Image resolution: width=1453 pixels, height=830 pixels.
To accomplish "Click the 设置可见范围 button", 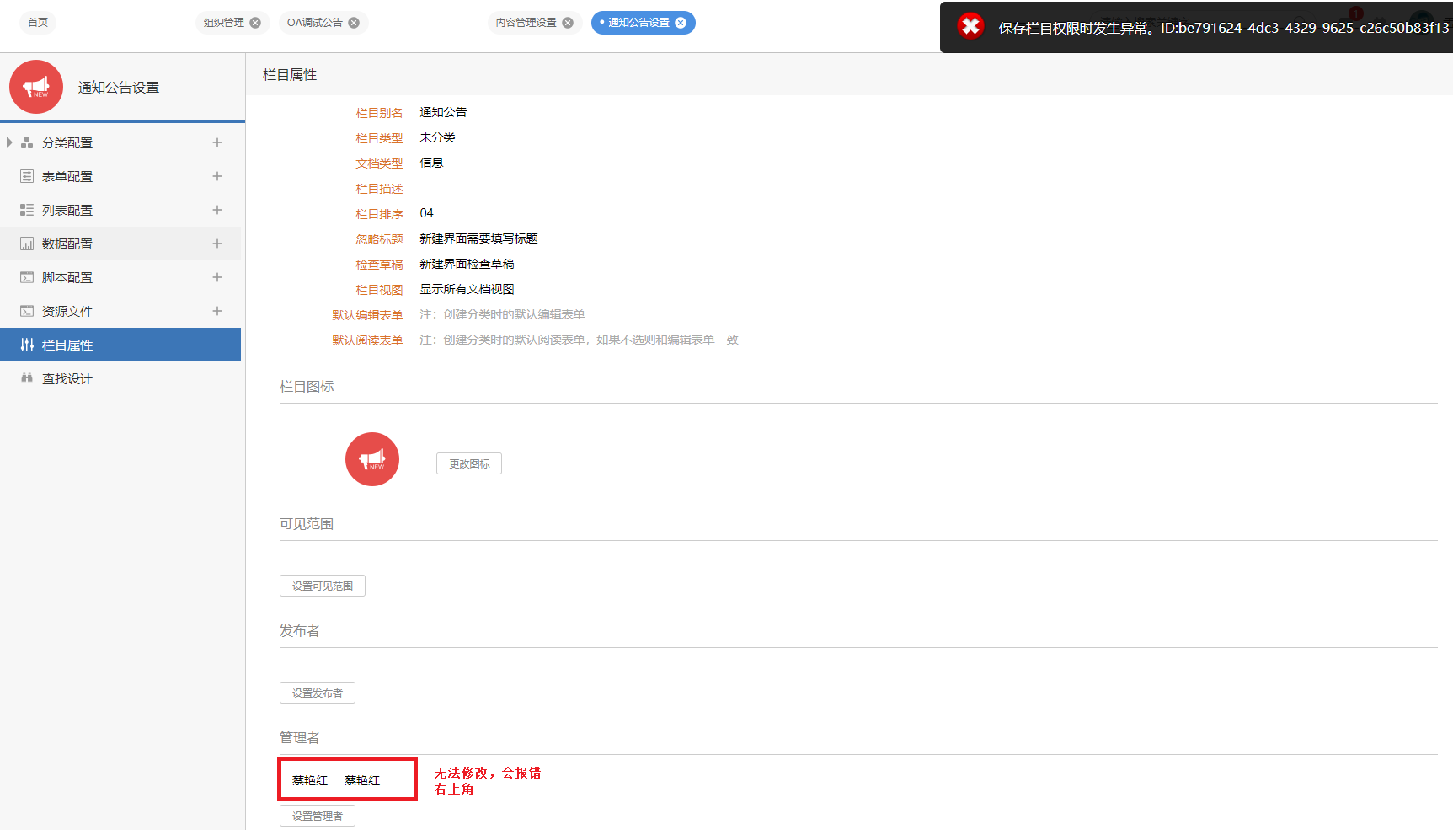I will click(x=323, y=586).
